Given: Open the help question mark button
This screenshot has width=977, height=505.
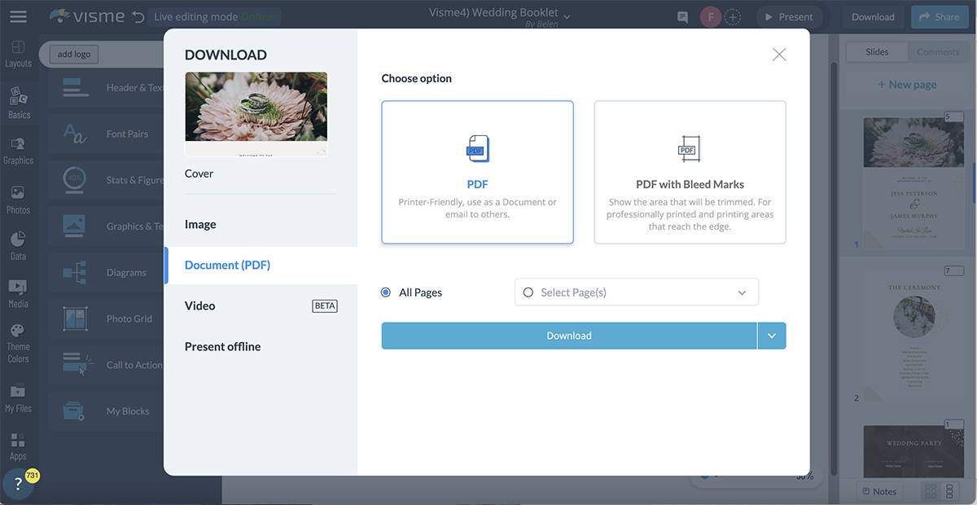Looking at the screenshot, I should click(x=19, y=485).
